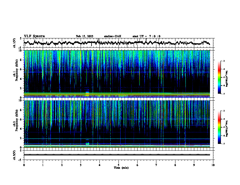Click the ch.1 frequency axis "8" tick label

click(x=21, y=60)
